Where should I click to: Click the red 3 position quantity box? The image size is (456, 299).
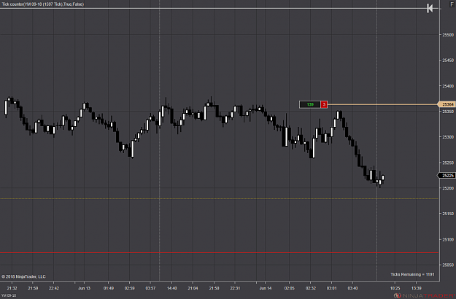coord(324,104)
